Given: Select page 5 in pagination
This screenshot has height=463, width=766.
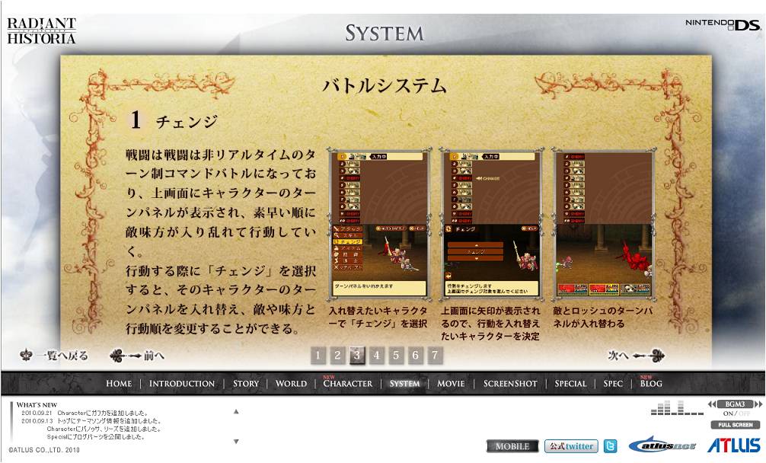Looking at the screenshot, I should click(396, 355).
